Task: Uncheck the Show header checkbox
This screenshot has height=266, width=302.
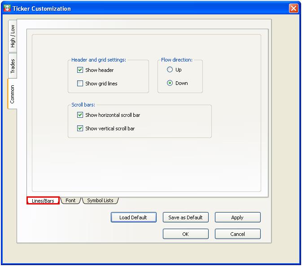Action: pyautogui.click(x=80, y=70)
